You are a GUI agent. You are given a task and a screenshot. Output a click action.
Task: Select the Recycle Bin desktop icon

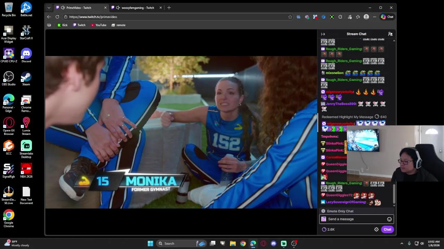click(x=9, y=10)
